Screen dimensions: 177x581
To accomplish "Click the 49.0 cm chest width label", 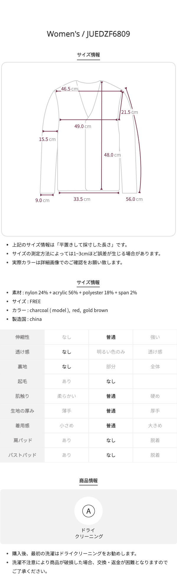I will [x=83, y=126].
